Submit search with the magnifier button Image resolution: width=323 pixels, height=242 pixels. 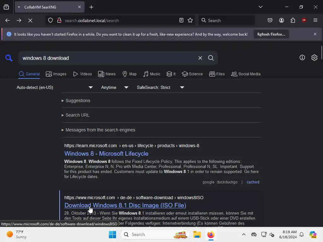211,58
